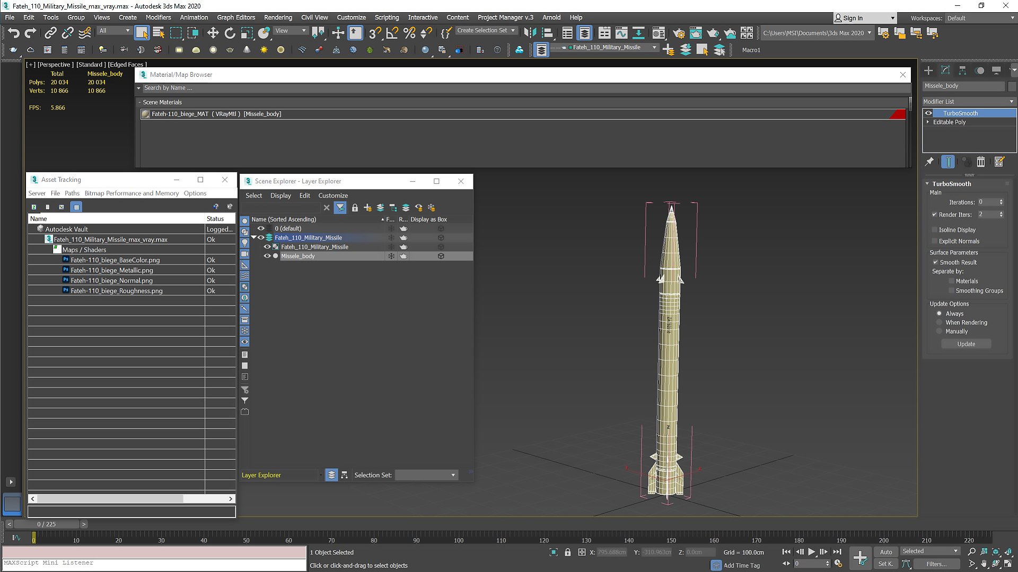Click the Filters... button

pos(936,564)
